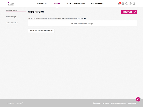Click the Casavi logo in the footer
The image size is (143, 107).
click(x=19, y=103)
